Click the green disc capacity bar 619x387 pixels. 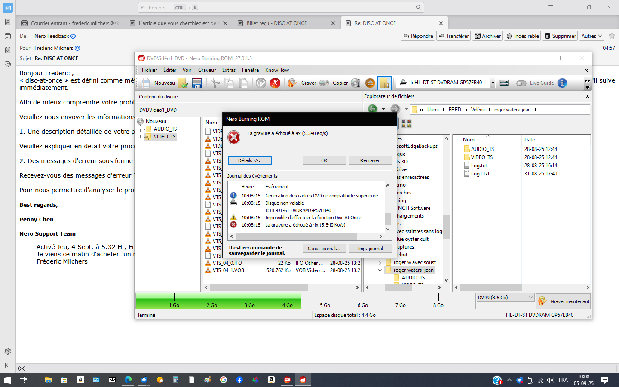pos(218,301)
